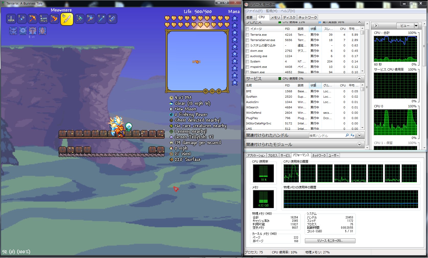Switch to the ディスク tab
Screen dimensions: 428x258
click(289, 17)
